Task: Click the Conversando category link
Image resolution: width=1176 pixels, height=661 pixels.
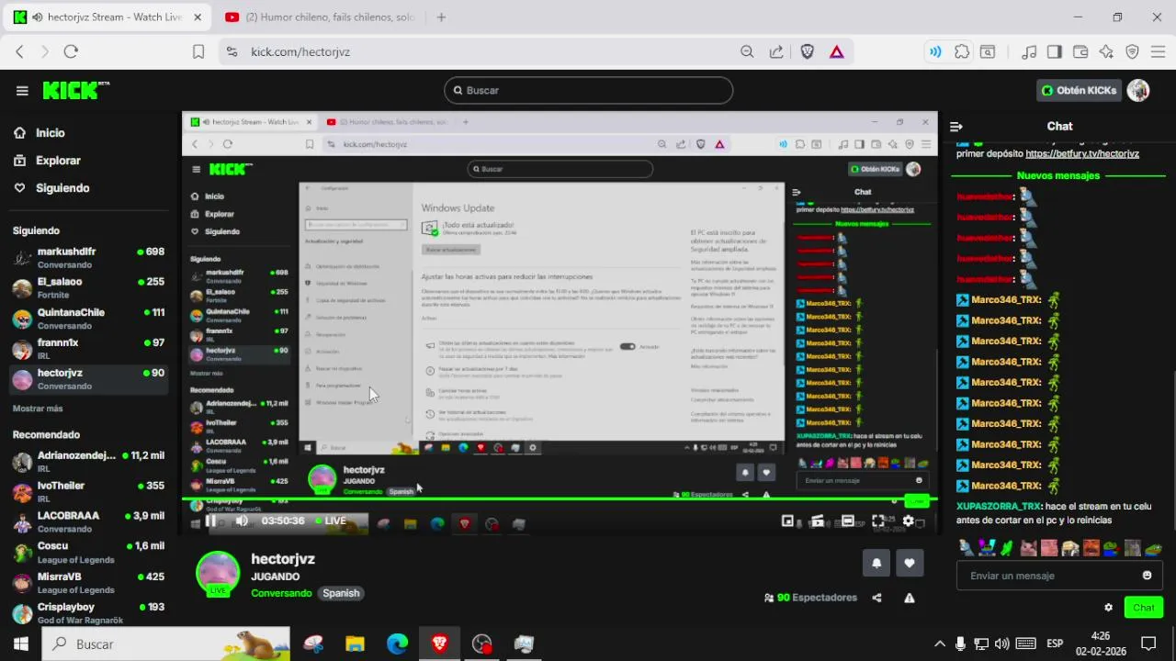Action: 281,593
